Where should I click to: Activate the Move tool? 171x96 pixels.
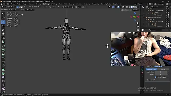(x=3, y=22)
